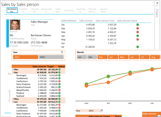The width and height of the screenshot is (161, 117).
Task: Expand the May row in pivot table
Action: [13, 99]
